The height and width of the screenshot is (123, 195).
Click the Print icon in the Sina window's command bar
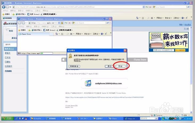[x=152, y=18]
